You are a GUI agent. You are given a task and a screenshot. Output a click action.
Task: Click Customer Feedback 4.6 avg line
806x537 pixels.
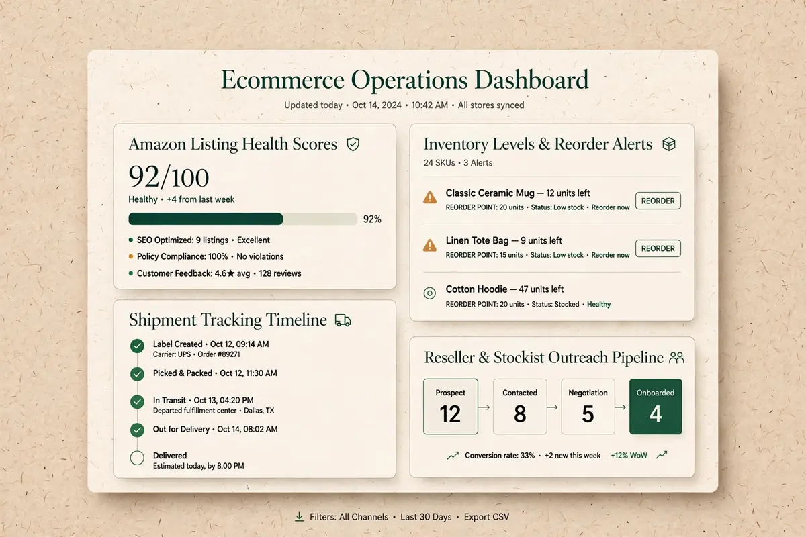[215, 273]
